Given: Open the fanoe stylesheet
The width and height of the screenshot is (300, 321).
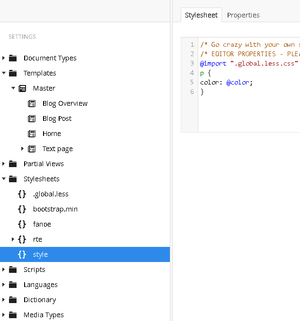Looking at the screenshot, I should [x=42, y=224].
